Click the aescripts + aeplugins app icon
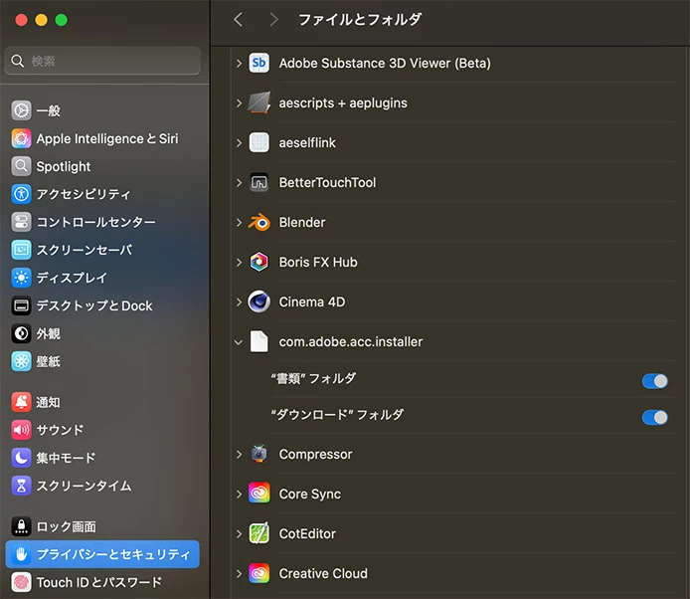The height and width of the screenshot is (599, 690). pyautogui.click(x=259, y=102)
